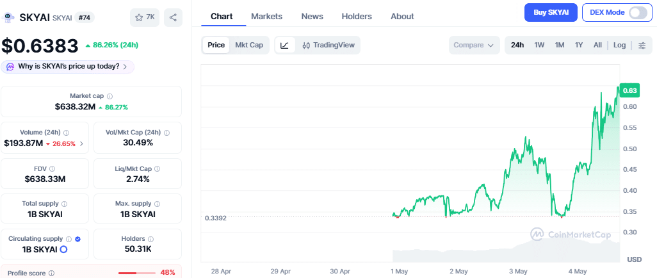Switch to TradingView chart
The image size is (657, 278).
tap(328, 45)
